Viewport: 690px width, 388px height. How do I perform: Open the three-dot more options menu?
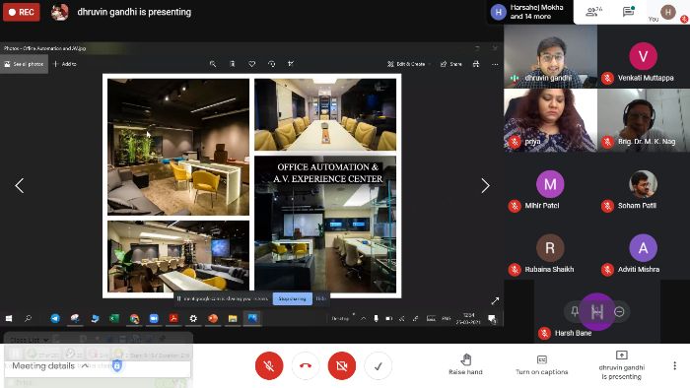(674, 365)
